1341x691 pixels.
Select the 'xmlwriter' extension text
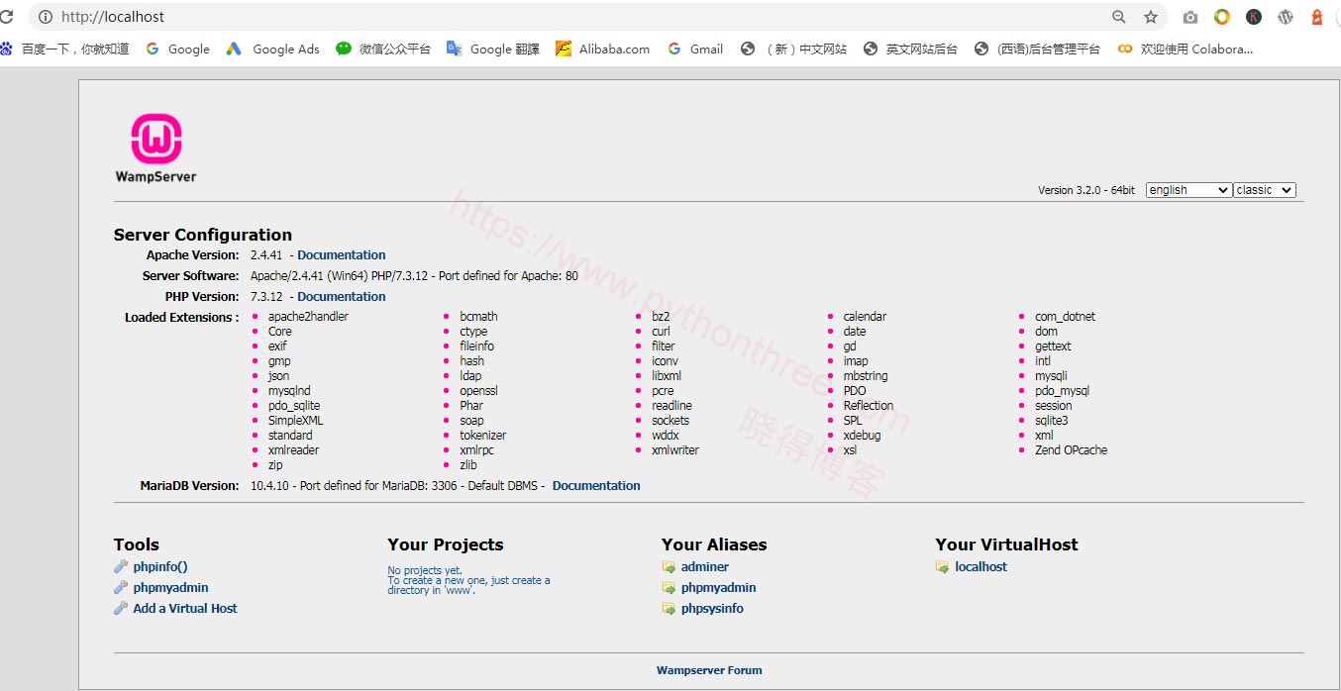tap(675, 450)
